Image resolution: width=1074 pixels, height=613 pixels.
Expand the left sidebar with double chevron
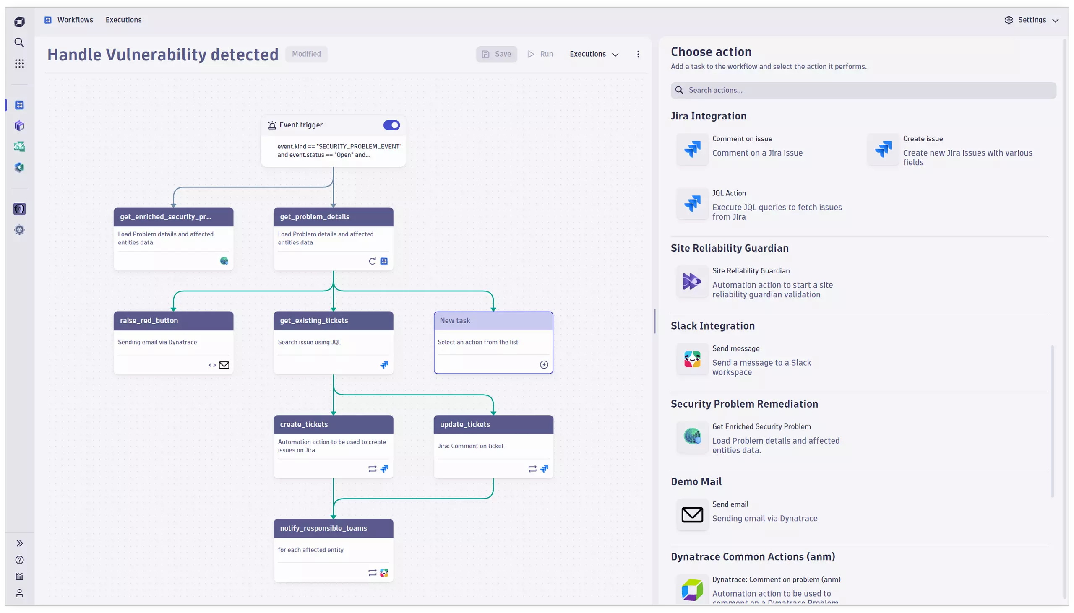point(19,543)
